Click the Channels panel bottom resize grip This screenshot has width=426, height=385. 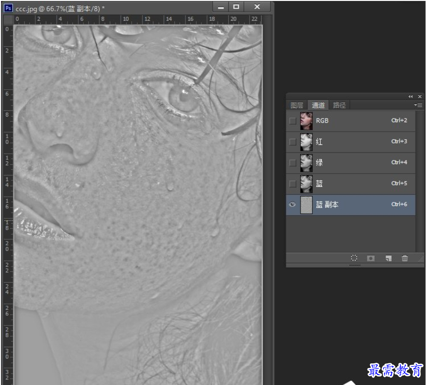[x=355, y=265]
